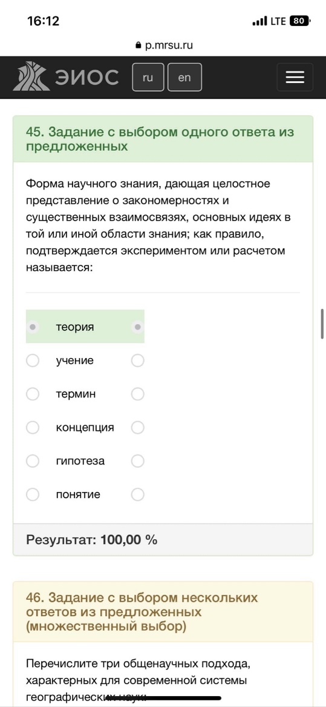Click the ЭИОС logo emblem
This screenshot has width=326, height=707.
(31, 76)
